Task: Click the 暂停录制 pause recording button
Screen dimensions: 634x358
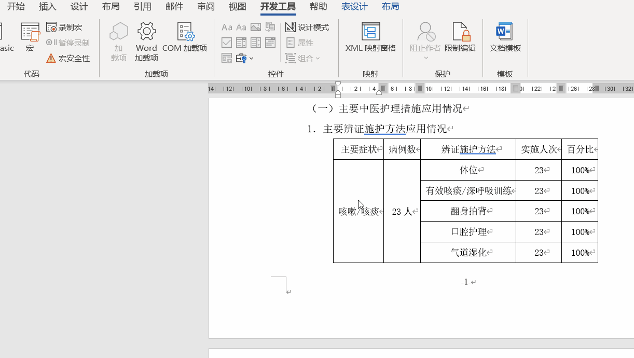Action: coord(68,43)
